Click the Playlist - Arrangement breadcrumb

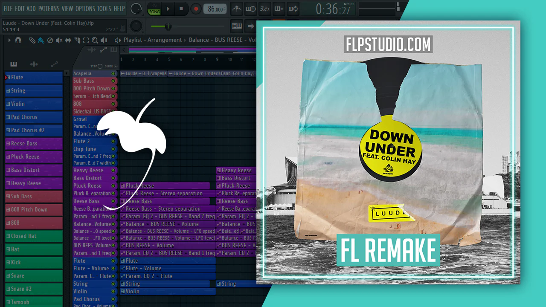pos(153,40)
